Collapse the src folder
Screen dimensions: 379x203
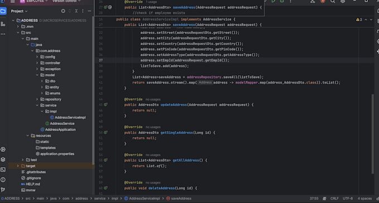click(x=18, y=33)
